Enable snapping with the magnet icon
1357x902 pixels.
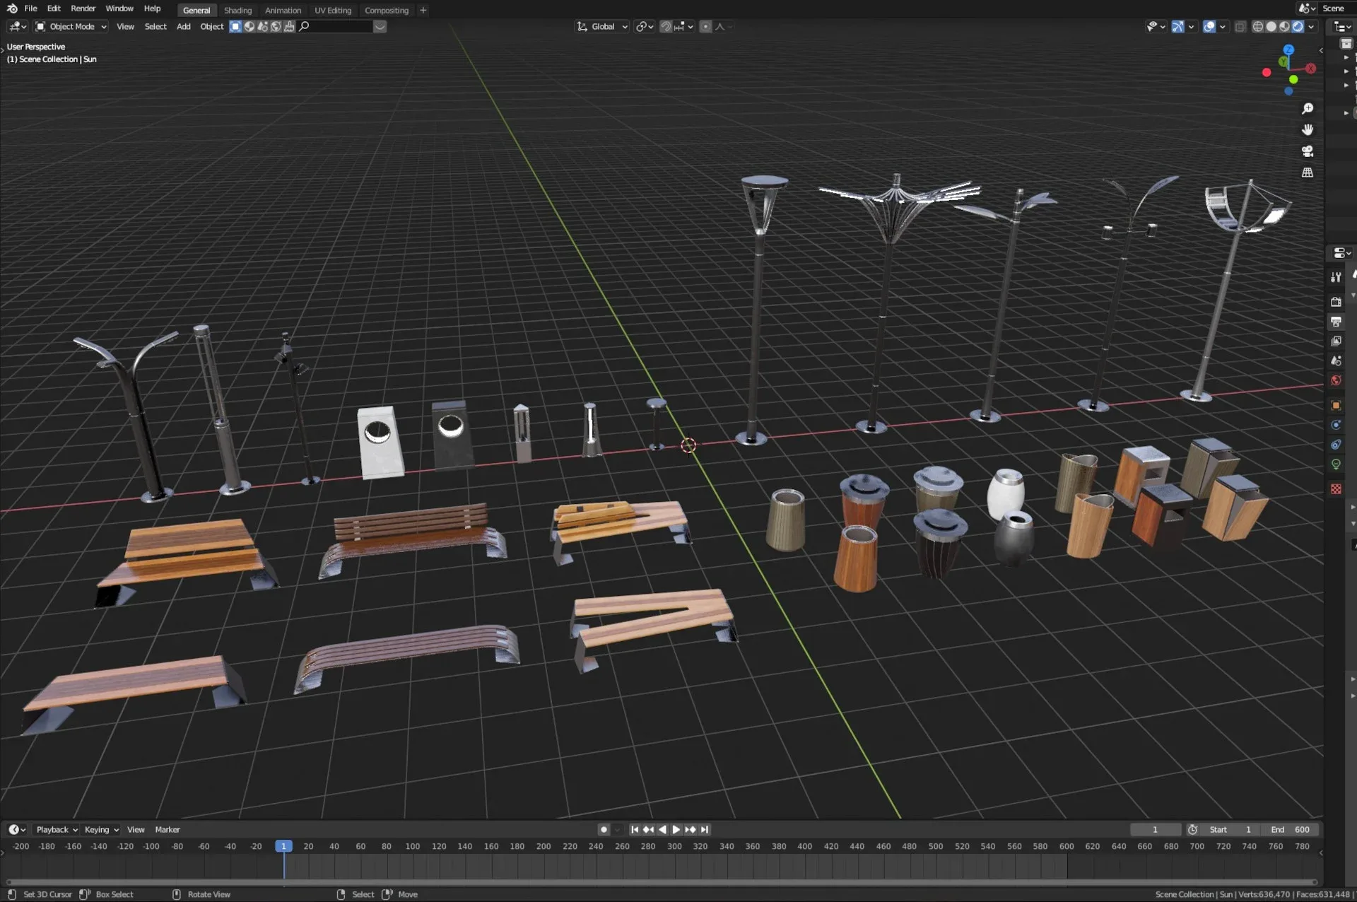665,26
